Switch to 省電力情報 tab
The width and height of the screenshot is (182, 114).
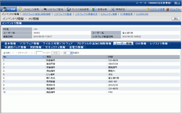click(x=76, y=47)
